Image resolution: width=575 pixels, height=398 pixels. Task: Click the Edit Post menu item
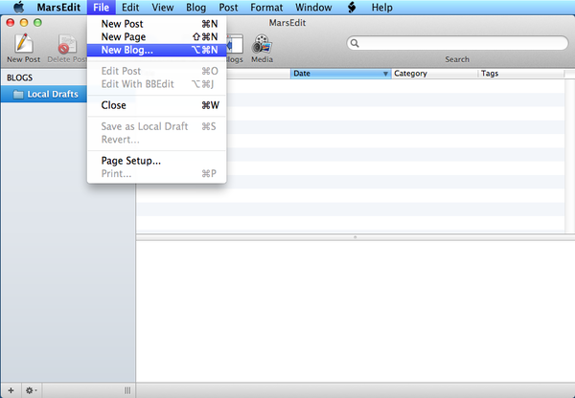pos(156,71)
